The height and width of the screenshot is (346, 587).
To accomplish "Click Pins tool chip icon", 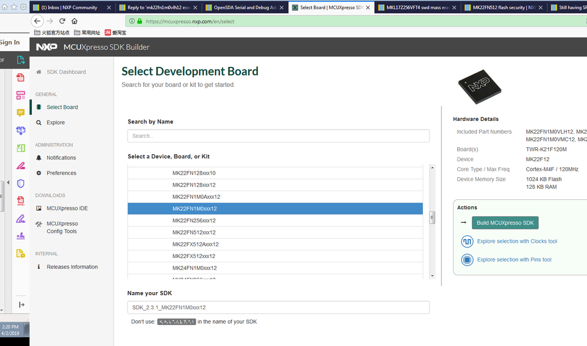I will pos(467,259).
